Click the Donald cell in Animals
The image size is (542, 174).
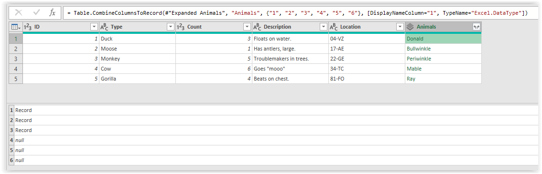point(443,39)
